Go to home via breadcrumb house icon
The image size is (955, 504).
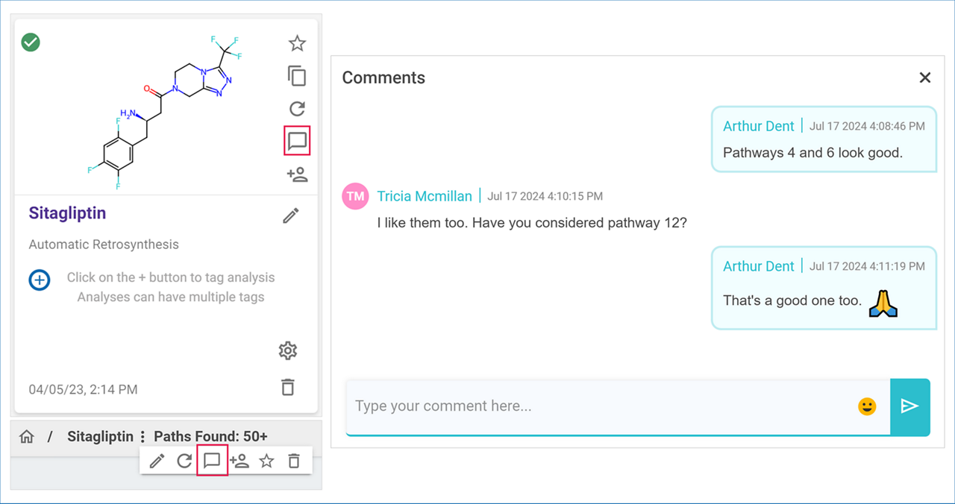pyautogui.click(x=27, y=437)
